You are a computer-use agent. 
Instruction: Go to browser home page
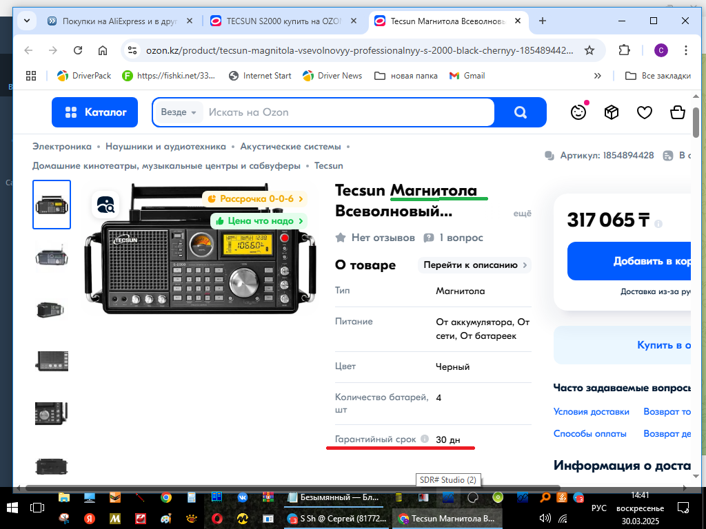[103, 50]
